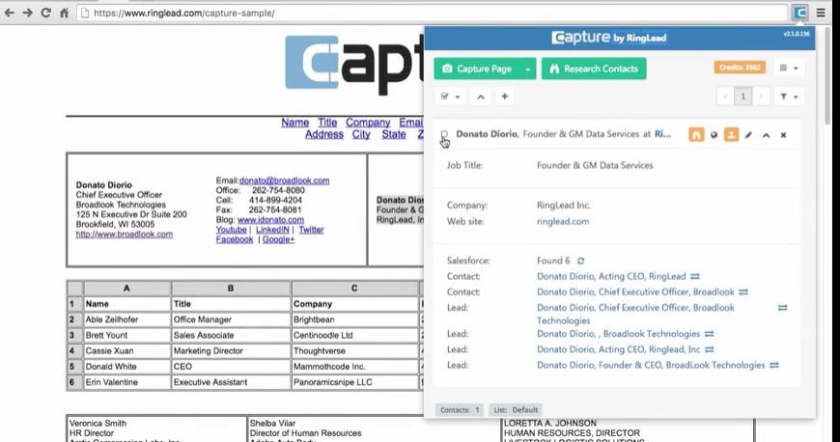This screenshot has width=840, height=442.
Task: Go to browser home page icon
Action: point(64,13)
